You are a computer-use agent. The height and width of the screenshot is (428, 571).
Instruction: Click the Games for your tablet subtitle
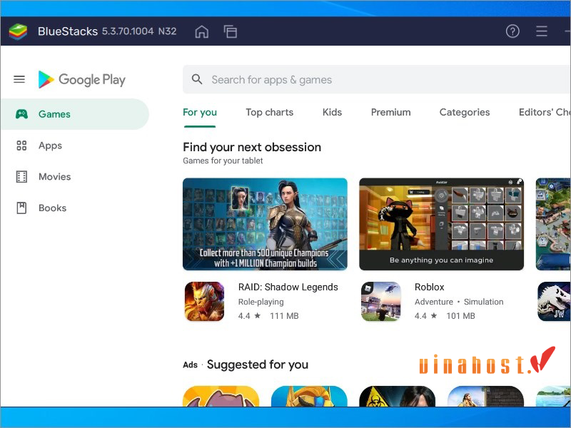(x=223, y=161)
